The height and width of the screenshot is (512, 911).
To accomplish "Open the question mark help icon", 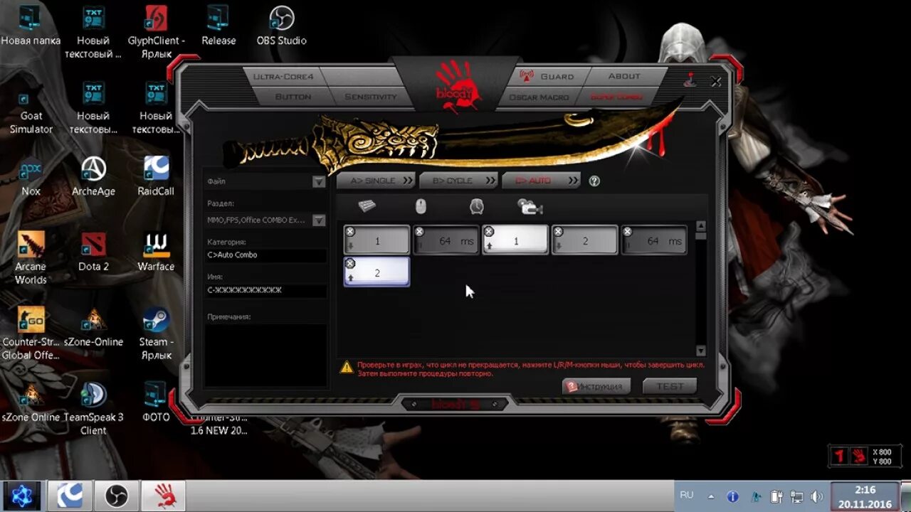I will (x=594, y=181).
